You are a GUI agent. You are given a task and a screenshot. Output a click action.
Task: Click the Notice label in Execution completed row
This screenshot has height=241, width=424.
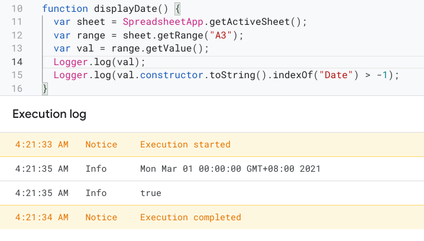(101, 217)
